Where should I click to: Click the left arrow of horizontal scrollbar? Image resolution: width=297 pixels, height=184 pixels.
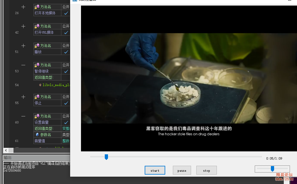6,150
